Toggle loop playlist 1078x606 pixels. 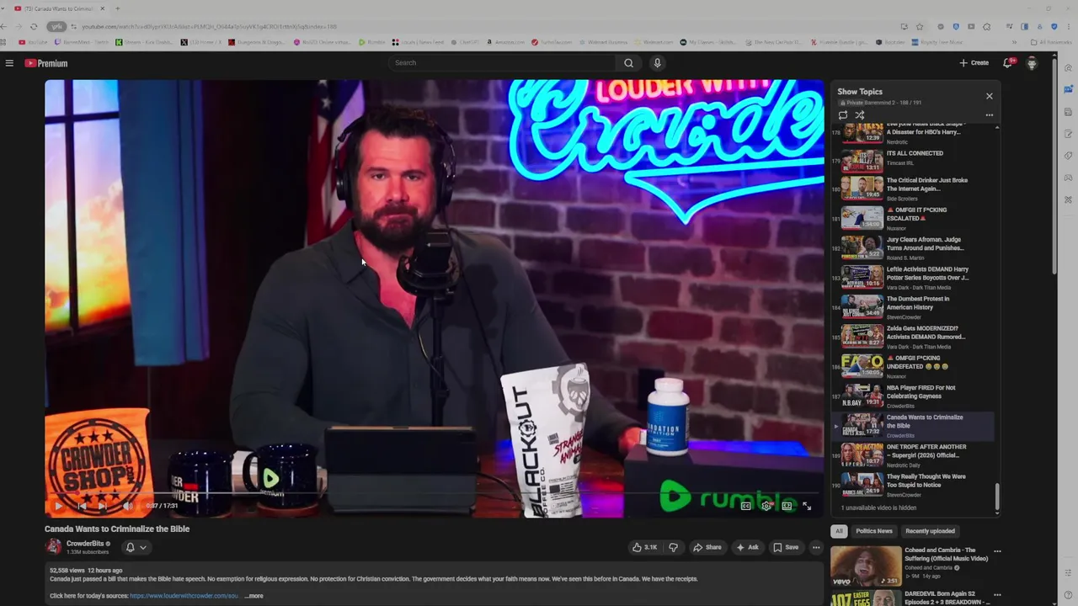843,115
